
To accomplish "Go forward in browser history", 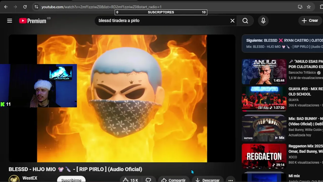I will point(15,7).
